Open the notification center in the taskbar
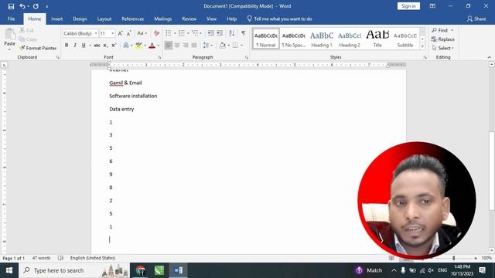This screenshot has height=278, width=495. click(x=483, y=270)
